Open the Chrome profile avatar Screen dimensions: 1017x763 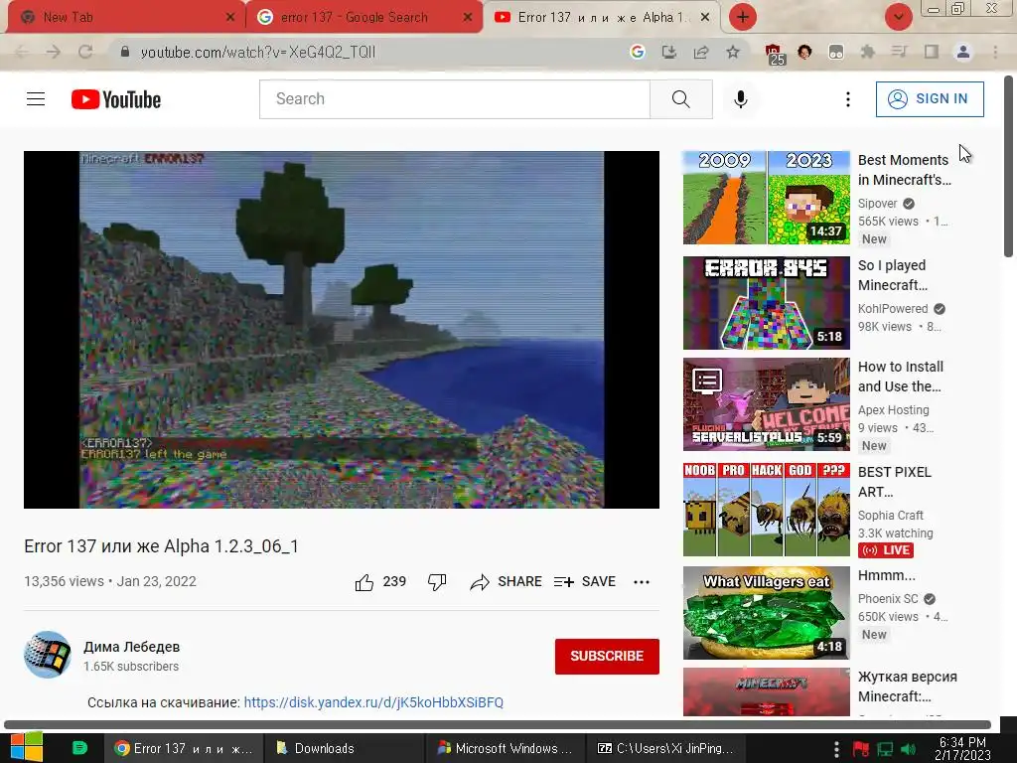tap(963, 52)
